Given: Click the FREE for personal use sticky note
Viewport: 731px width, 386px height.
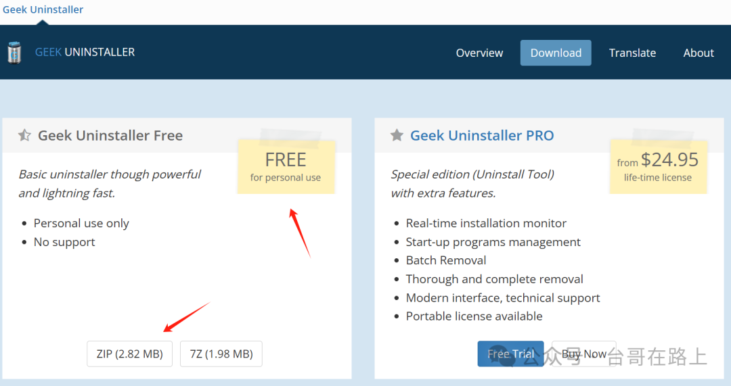Looking at the screenshot, I should coord(286,166).
